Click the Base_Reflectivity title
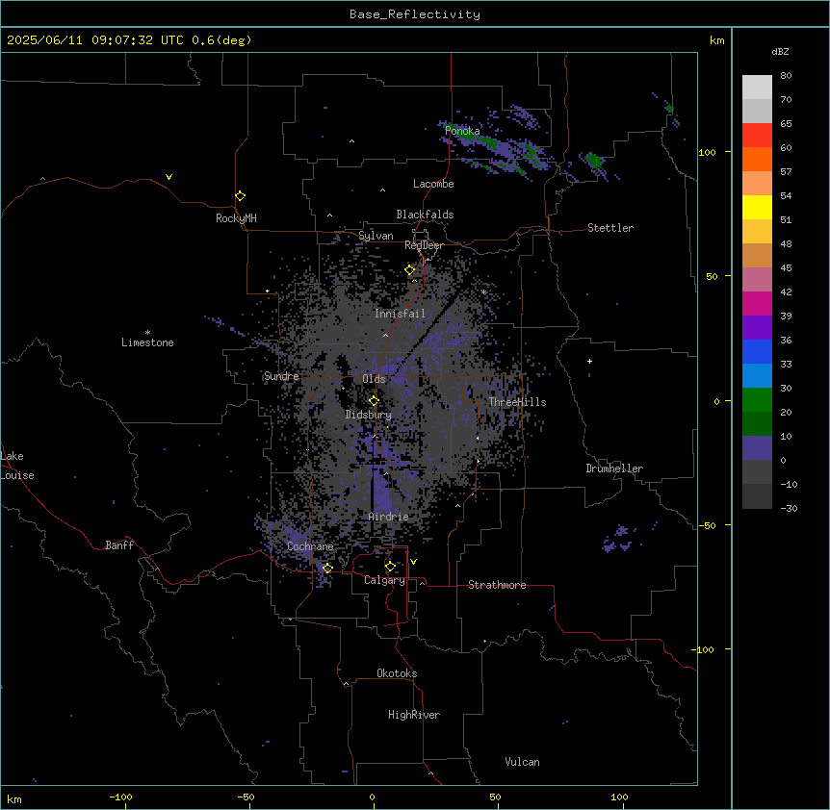The image size is (830, 810). 415,14
